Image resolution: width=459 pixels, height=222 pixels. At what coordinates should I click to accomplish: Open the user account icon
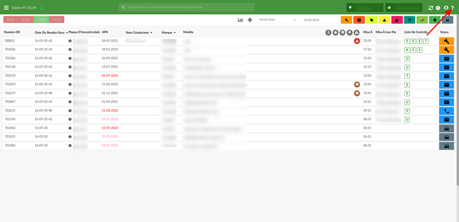coord(446,8)
